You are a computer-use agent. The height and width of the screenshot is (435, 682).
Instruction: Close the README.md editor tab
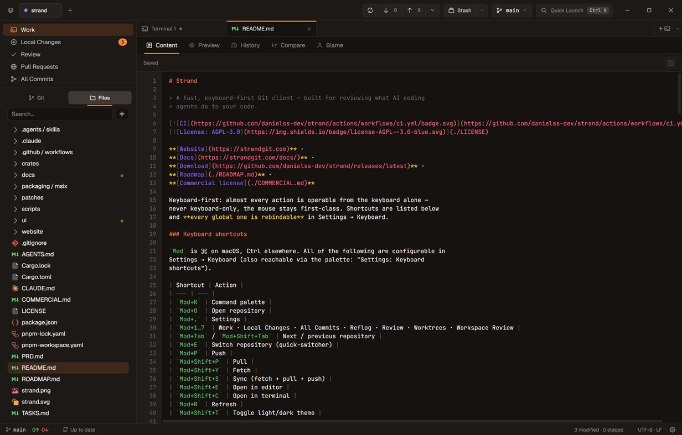[309, 29]
